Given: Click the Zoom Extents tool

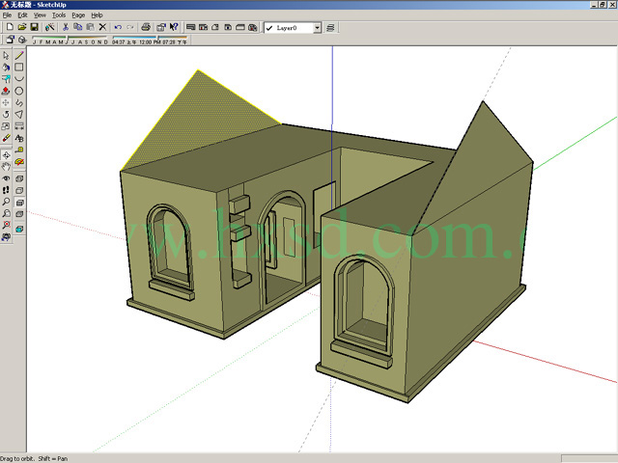Looking at the screenshot, I should coord(6,225).
